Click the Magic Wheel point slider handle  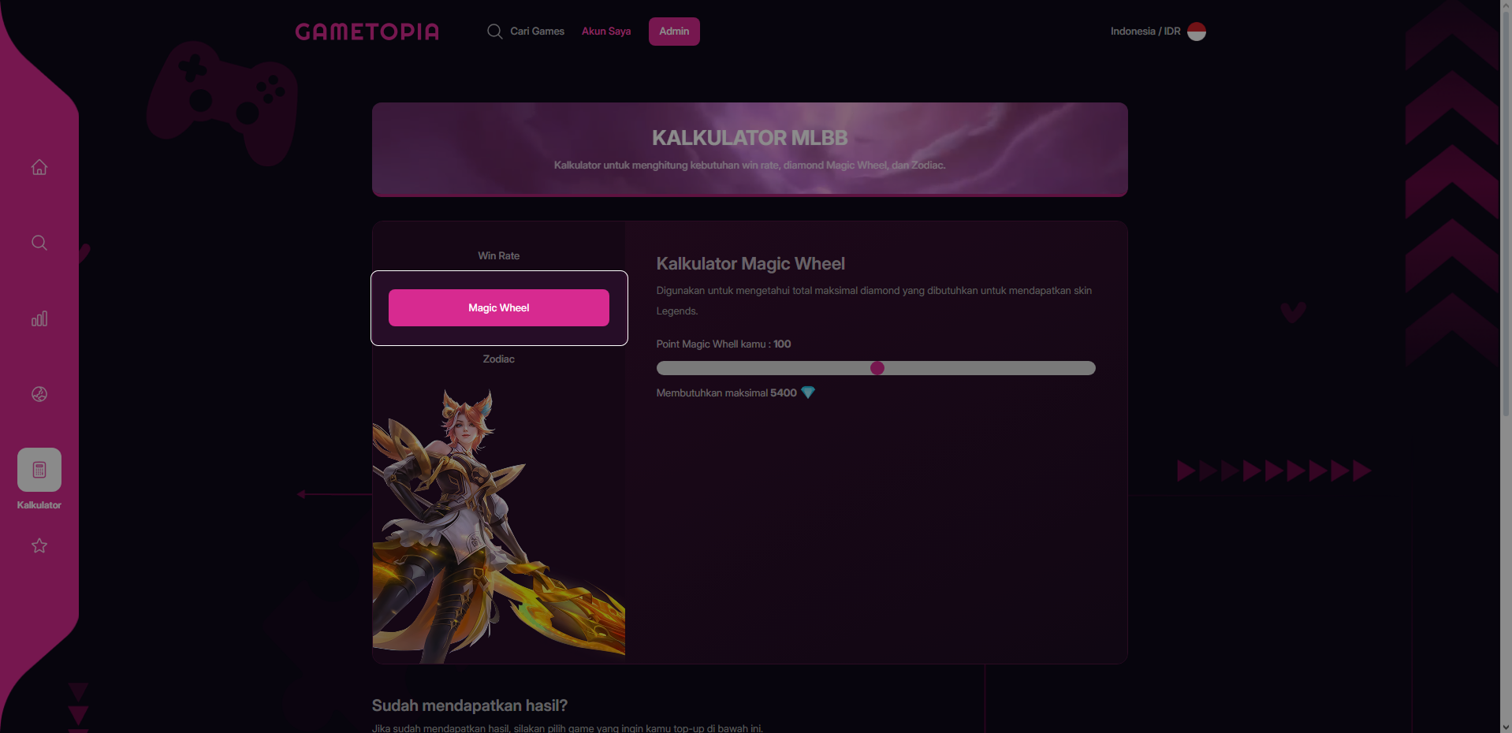tap(877, 368)
